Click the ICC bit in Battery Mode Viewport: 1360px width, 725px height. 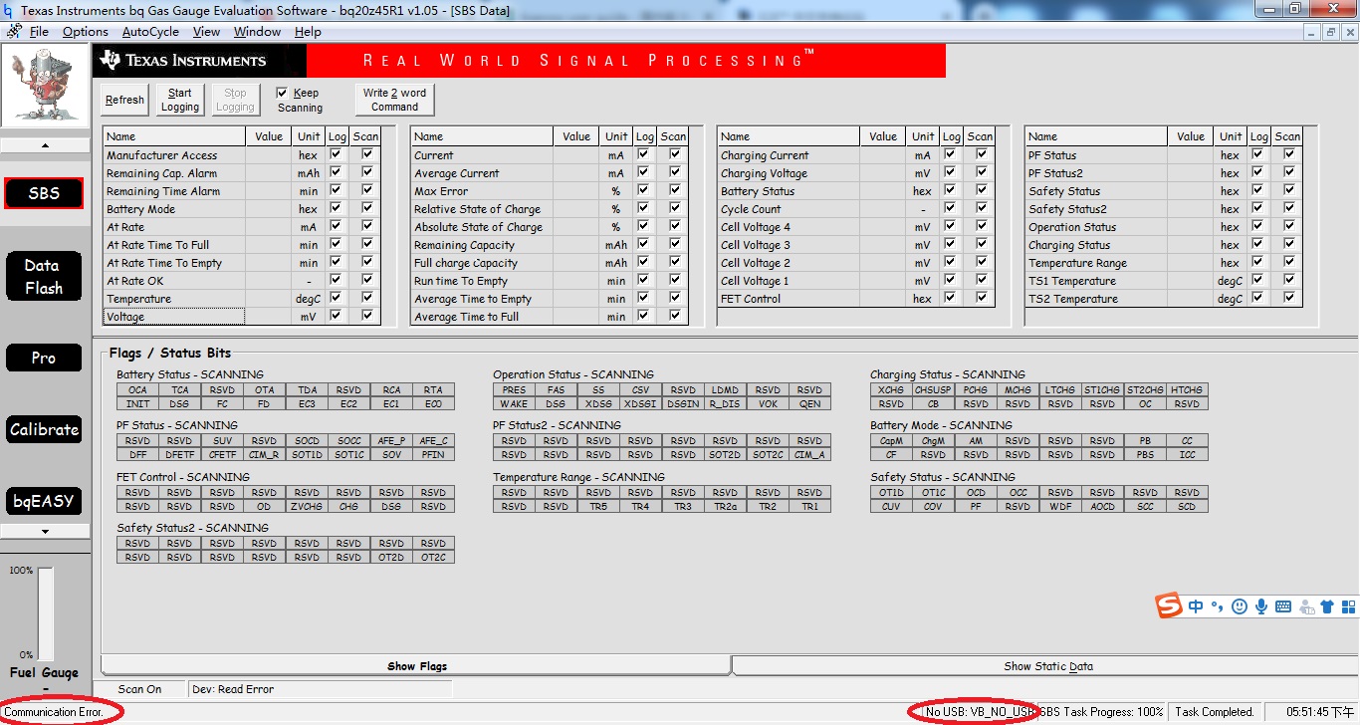coord(1187,455)
